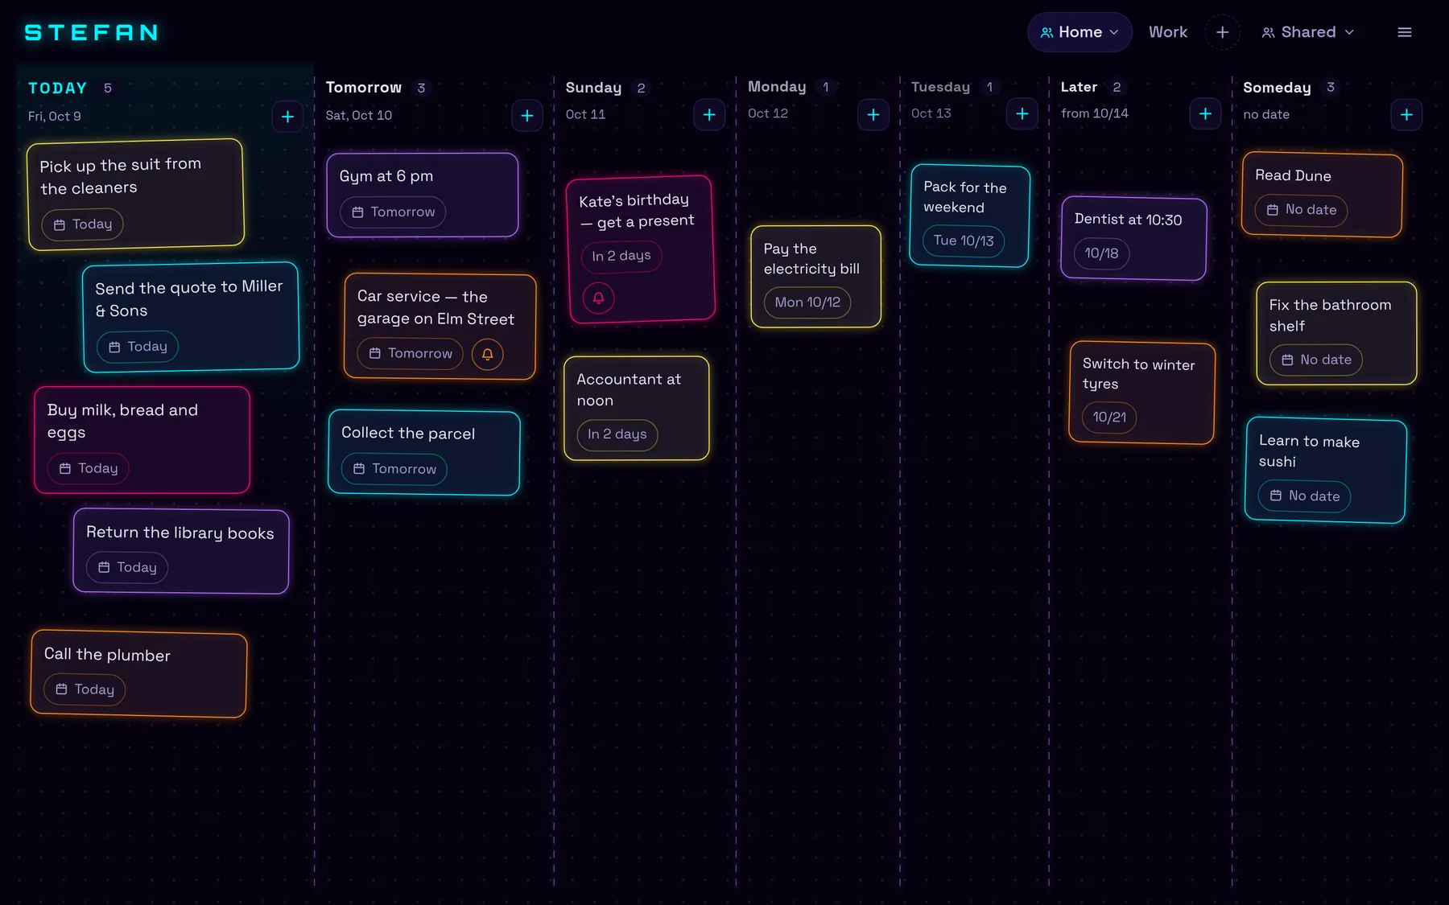Click the 10/21 date chip on winter tyres

1109,418
